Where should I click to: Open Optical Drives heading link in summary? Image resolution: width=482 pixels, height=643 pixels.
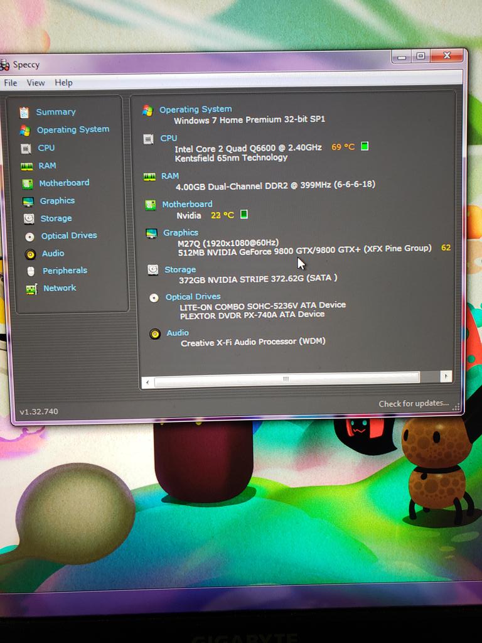click(x=193, y=296)
